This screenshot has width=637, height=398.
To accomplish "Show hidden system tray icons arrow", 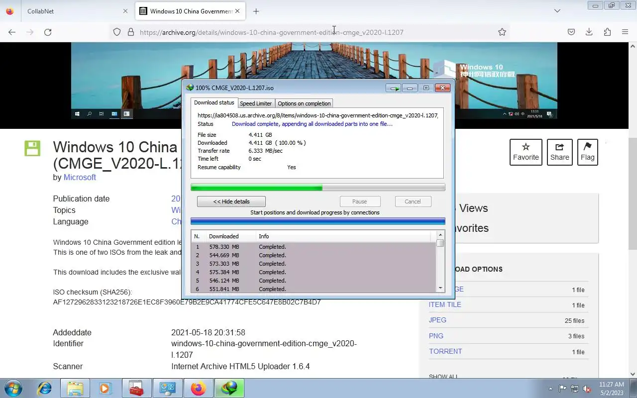I will pyautogui.click(x=550, y=389).
